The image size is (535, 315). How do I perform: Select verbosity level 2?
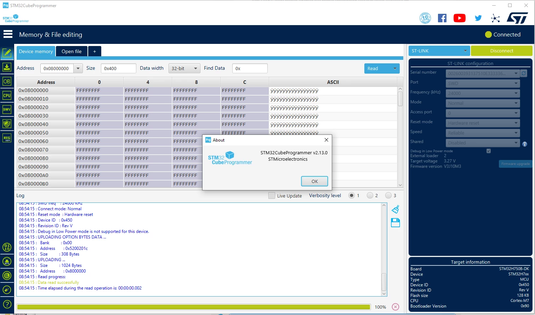pos(370,195)
